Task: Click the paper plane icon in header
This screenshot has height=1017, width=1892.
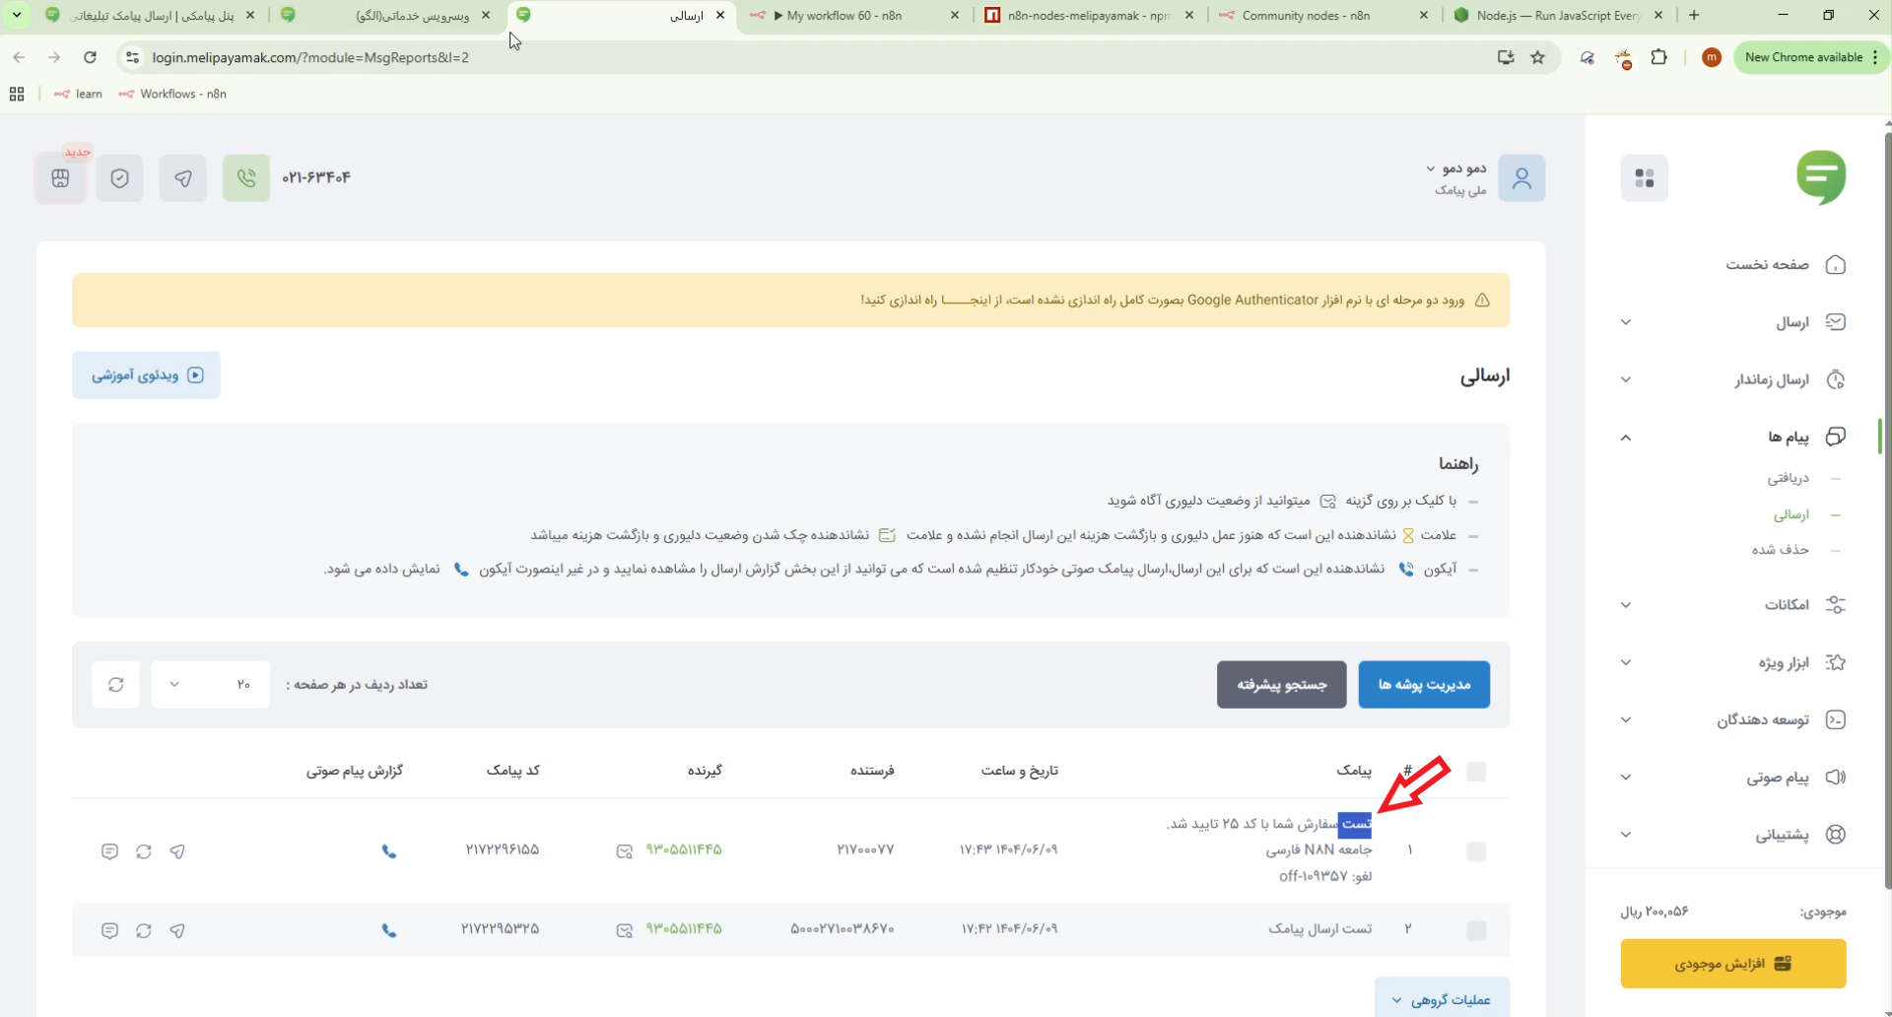Action: click(183, 178)
